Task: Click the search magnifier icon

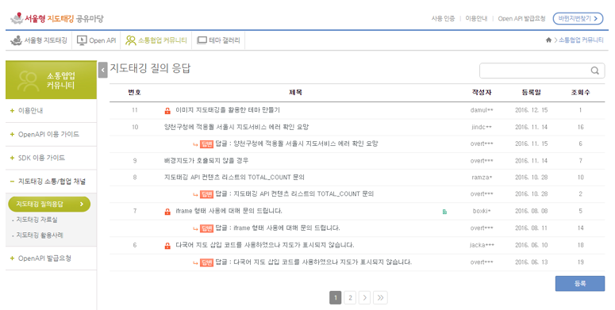Action: click(x=594, y=71)
